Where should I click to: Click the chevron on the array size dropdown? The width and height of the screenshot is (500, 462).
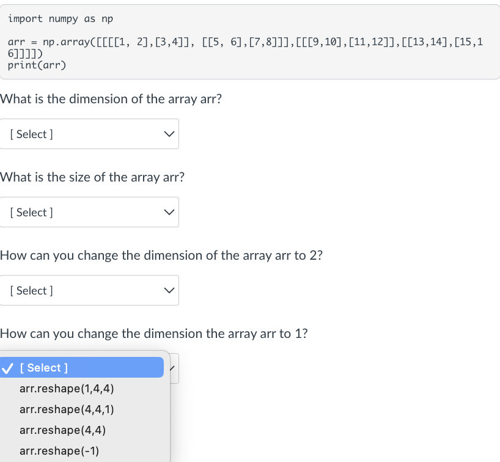point(169,212)
